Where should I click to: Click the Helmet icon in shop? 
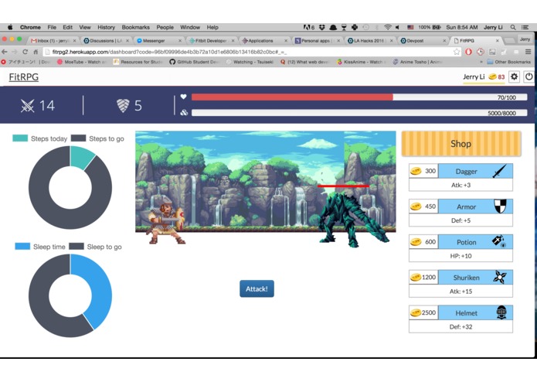(501, 312)
